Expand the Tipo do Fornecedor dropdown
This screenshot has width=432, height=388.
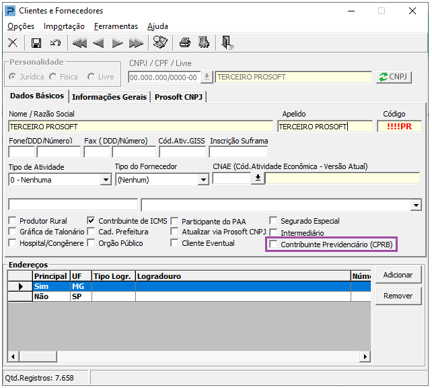tap(203, 180)
